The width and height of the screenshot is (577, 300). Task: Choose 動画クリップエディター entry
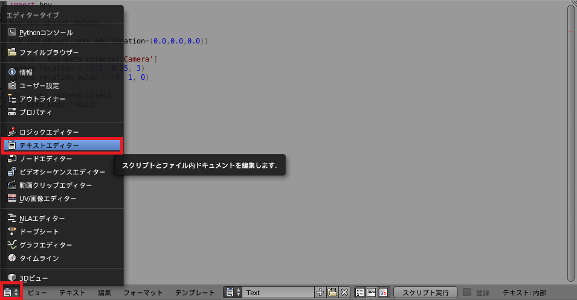[x=63, y=185]
